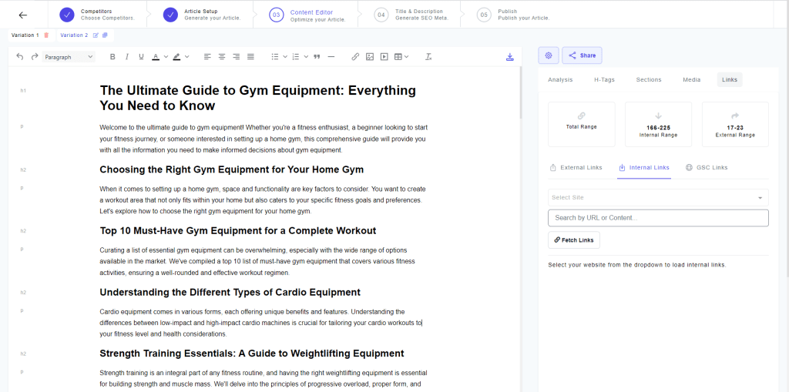Image resolution: width=789 pixels, height=392 pixels.
Task: Focus the Search by URL or Content field
Action: [x=658, y=218]
